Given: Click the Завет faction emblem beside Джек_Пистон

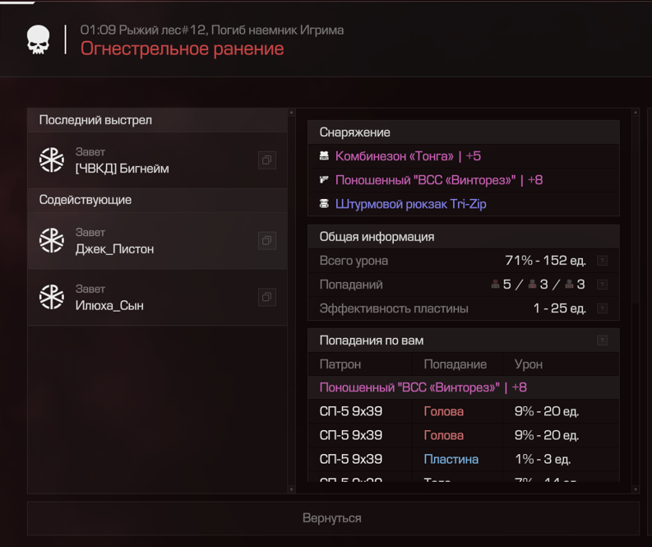Looking at the screenshot, I should click(52, 240).
